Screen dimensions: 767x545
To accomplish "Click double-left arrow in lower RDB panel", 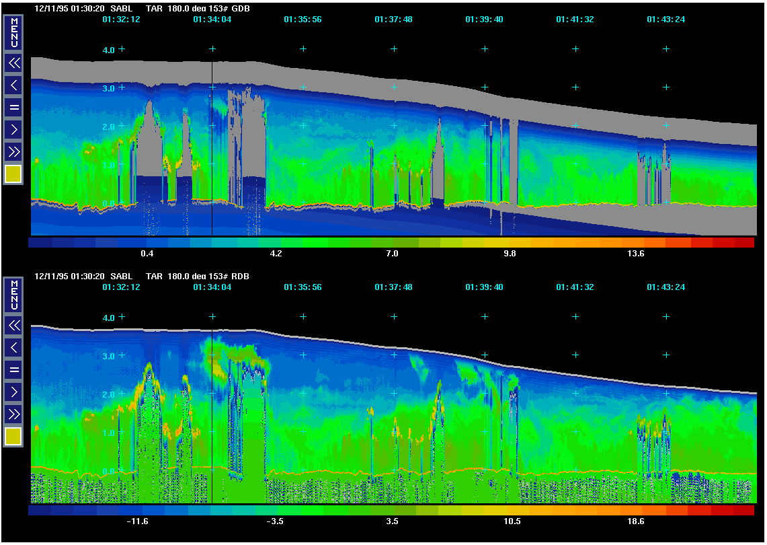I will tap(13, 326).
